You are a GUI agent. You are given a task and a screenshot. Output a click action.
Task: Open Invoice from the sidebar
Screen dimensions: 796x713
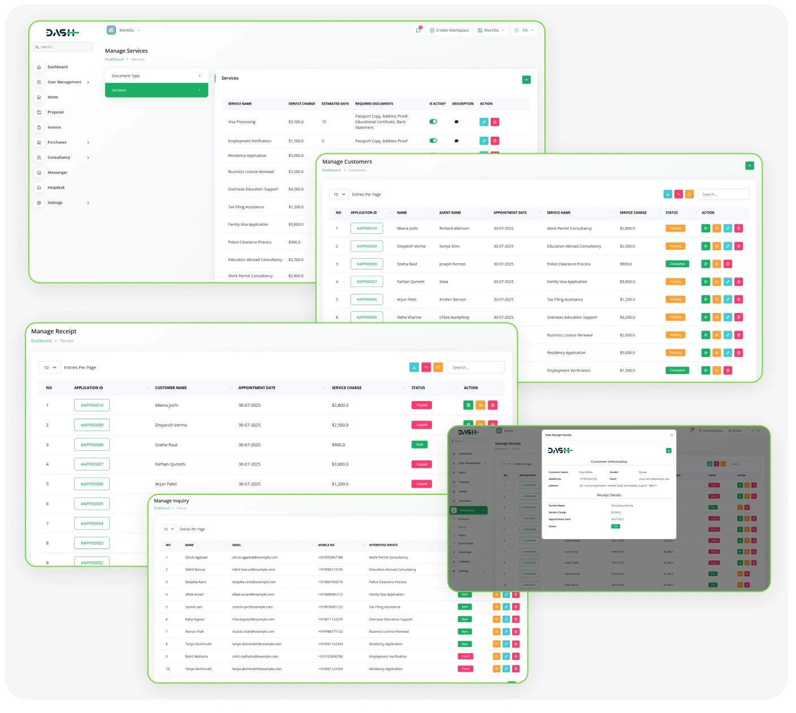tap(54, 127)
